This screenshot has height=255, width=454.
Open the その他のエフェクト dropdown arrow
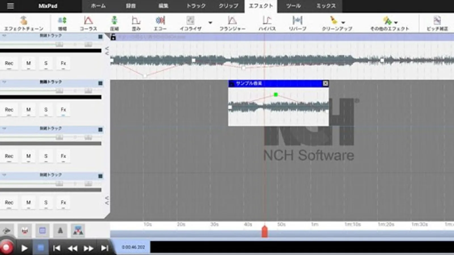pyautogui.click(x=396, y=22)
